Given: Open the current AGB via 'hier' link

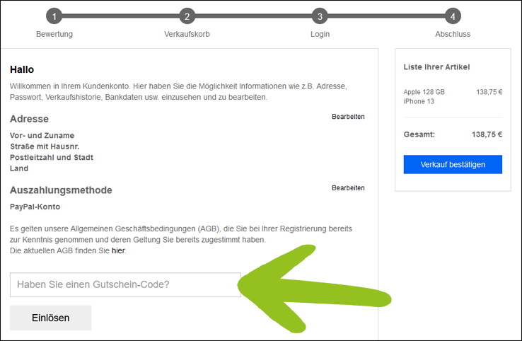Looking at the screenshot, I should pyautogui.click(x=118, y=250).
